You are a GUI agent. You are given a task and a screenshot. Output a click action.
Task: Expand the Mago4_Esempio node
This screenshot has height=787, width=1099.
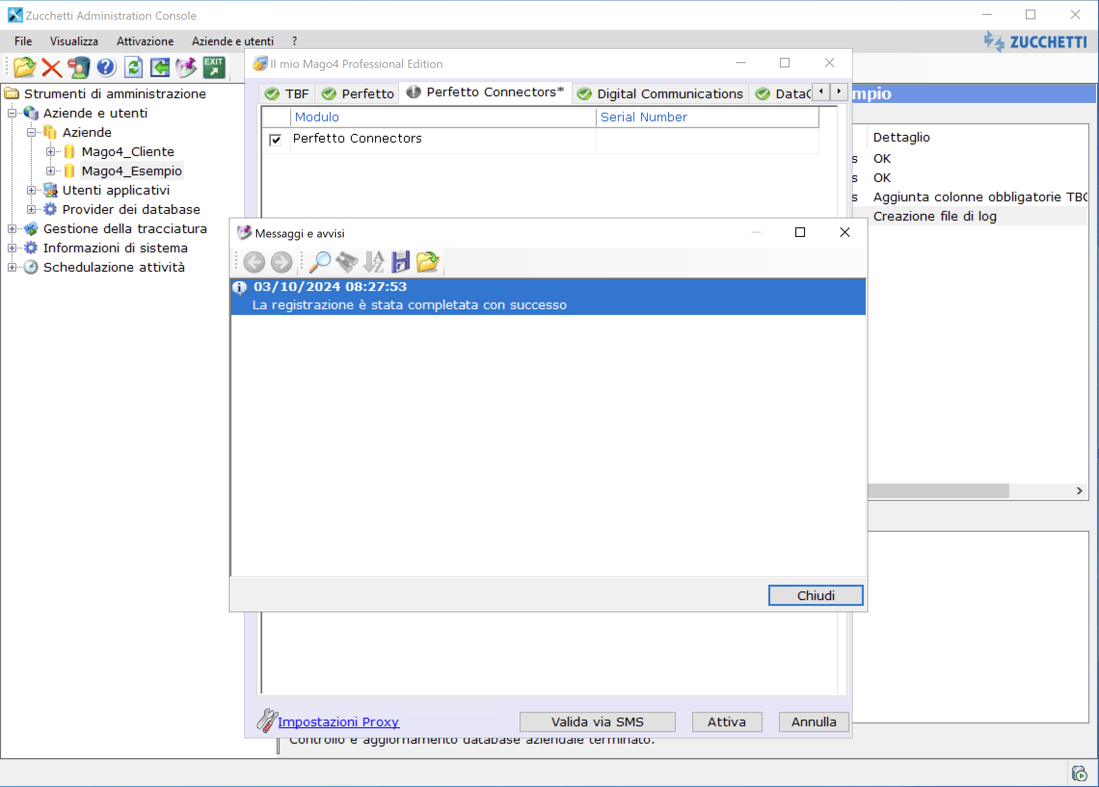tap(51, 171)
